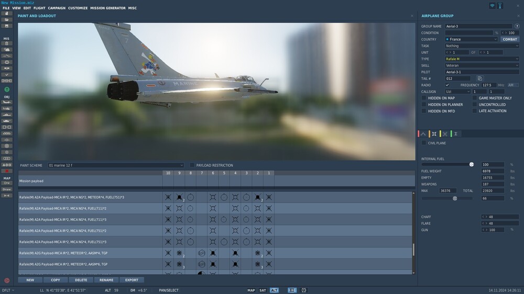Open the Campaign menu
This screenshot has width=524, height=294.
[x=57, y=8]
